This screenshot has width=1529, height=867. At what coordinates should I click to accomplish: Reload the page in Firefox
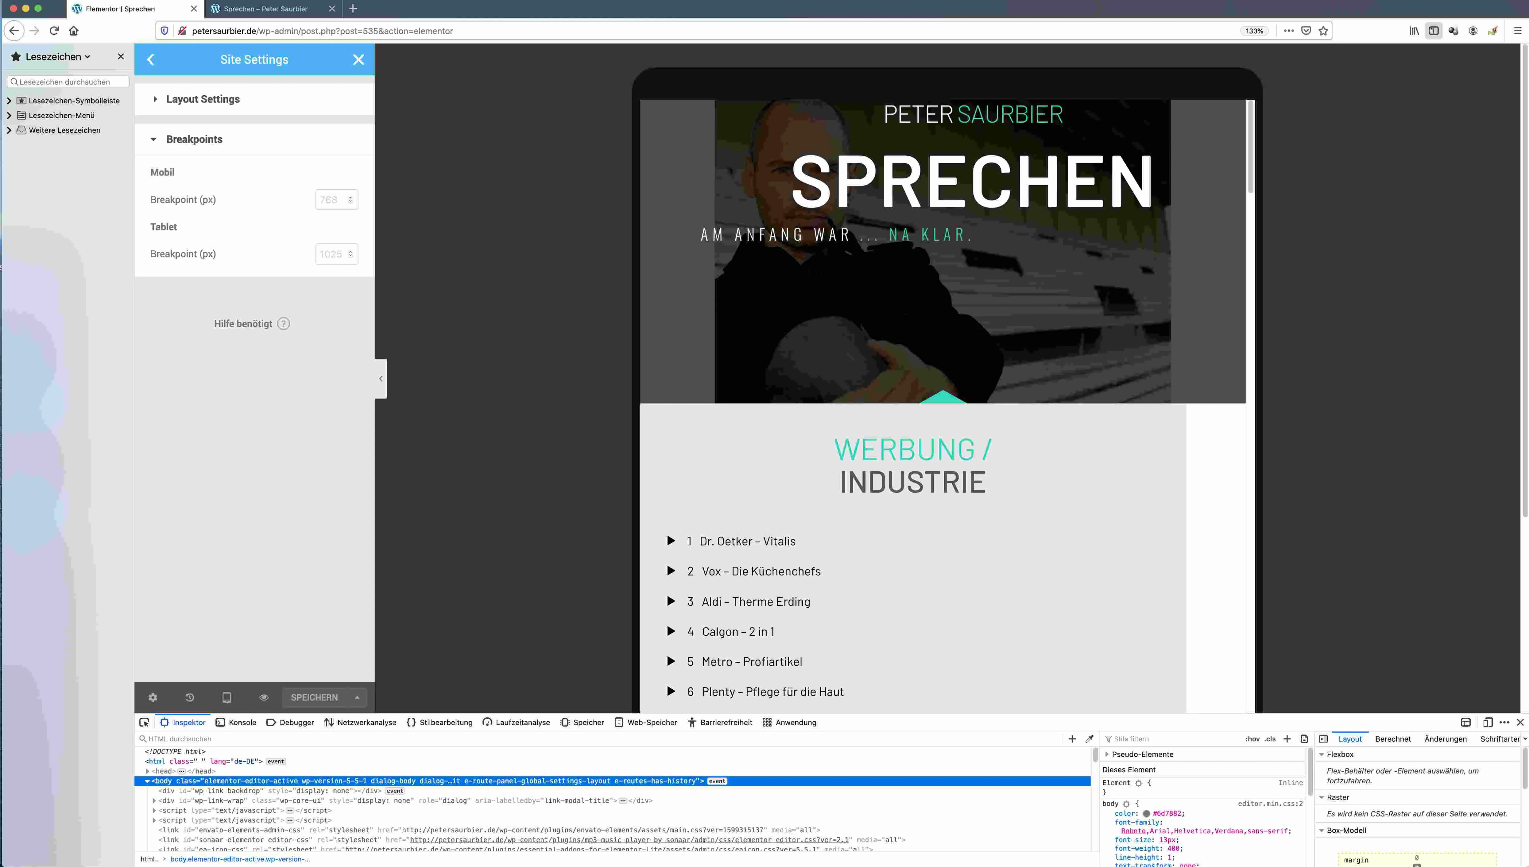[54, 30]
